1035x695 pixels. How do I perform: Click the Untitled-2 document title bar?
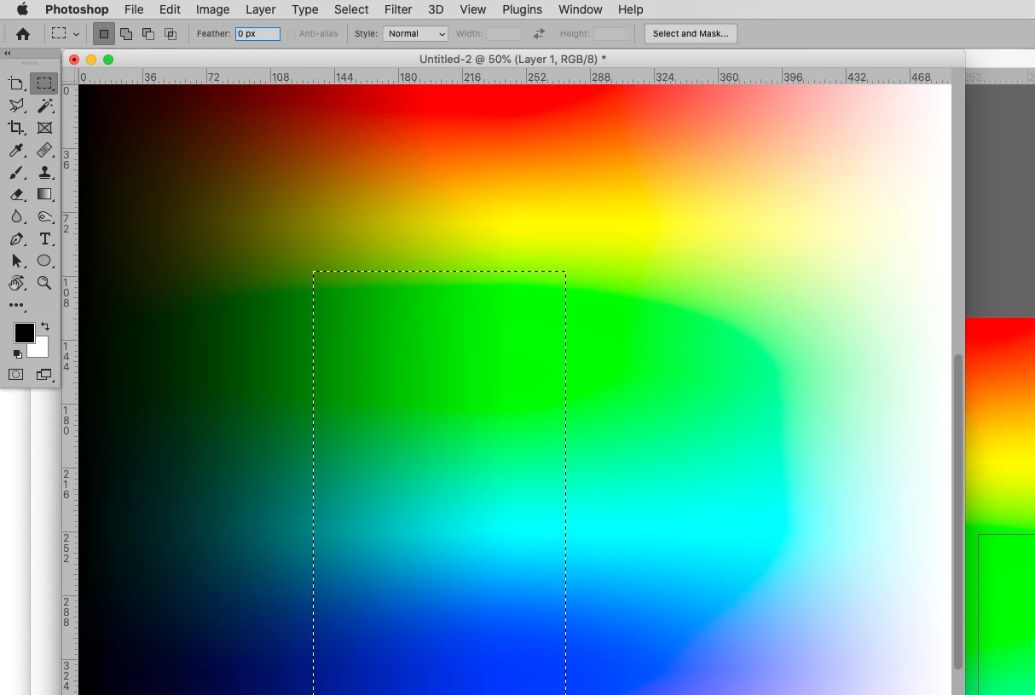513,59
